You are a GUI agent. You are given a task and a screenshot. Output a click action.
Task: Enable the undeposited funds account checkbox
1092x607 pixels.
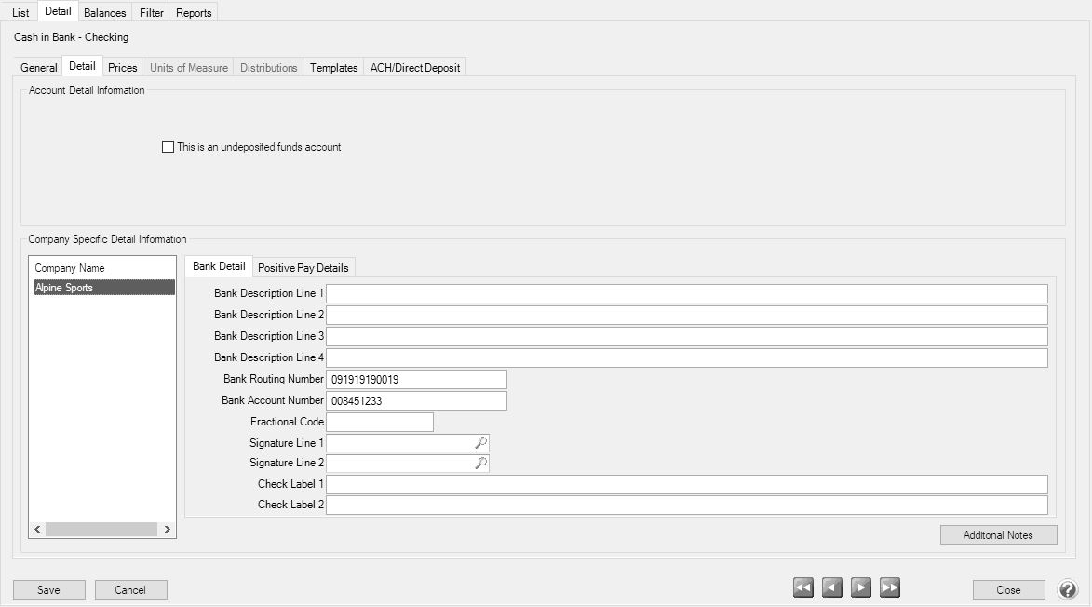click(168, 146)
